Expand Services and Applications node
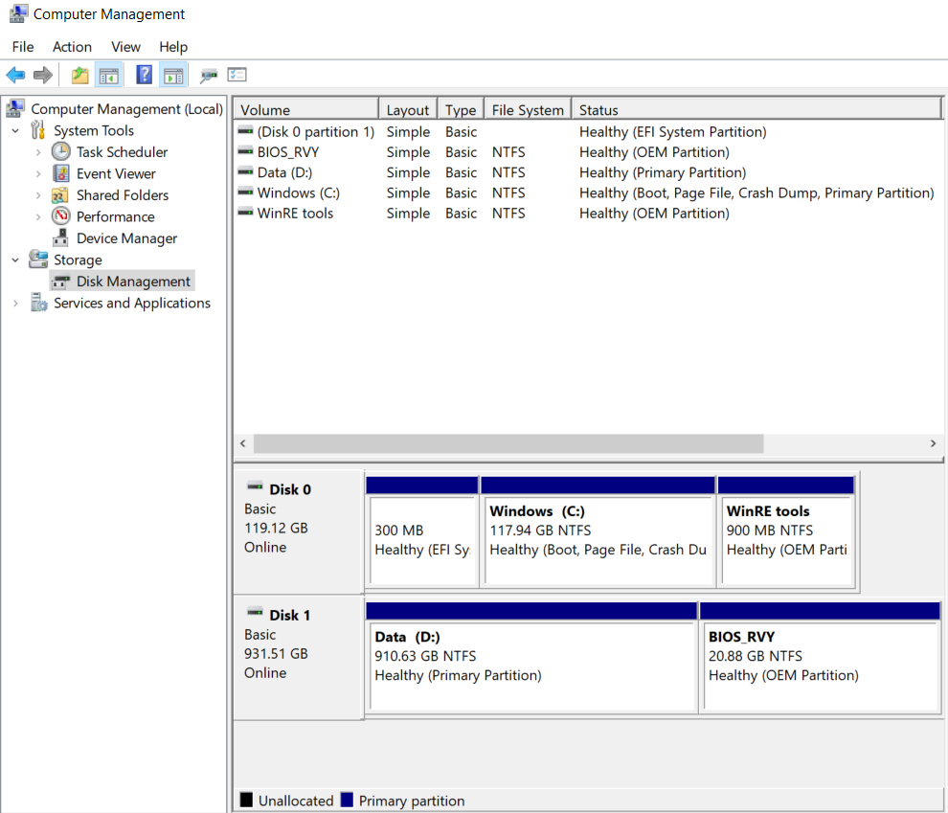This screenshot has width=948, height=813. pos(15,303)
